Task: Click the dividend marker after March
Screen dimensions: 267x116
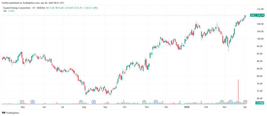Action: tap(230, 102)
